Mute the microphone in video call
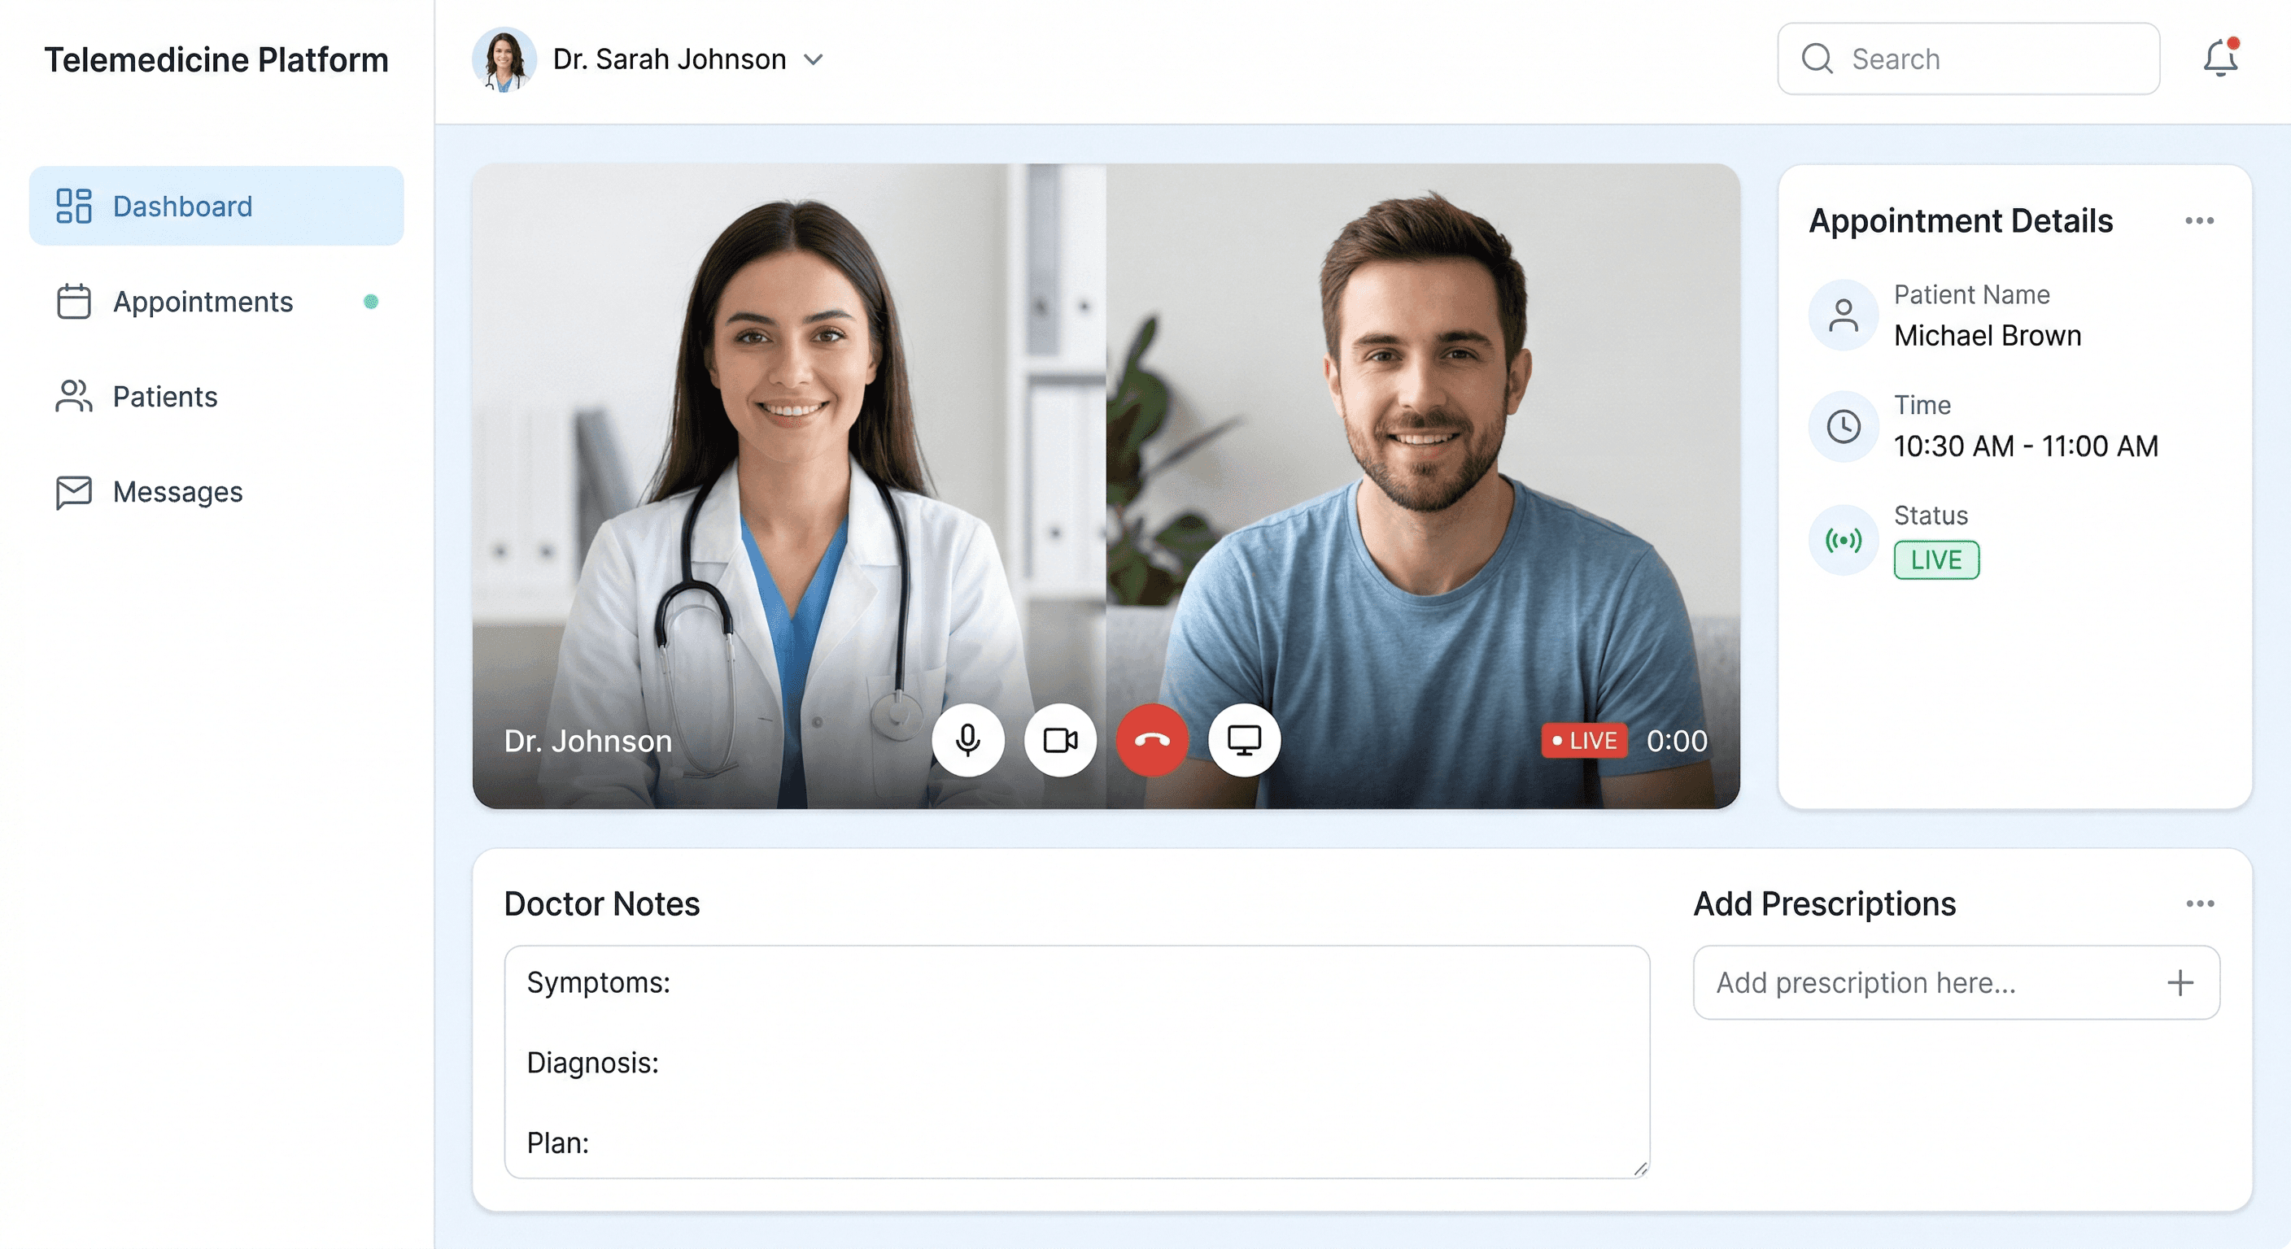2291x1249 pixels. [967, 740]
